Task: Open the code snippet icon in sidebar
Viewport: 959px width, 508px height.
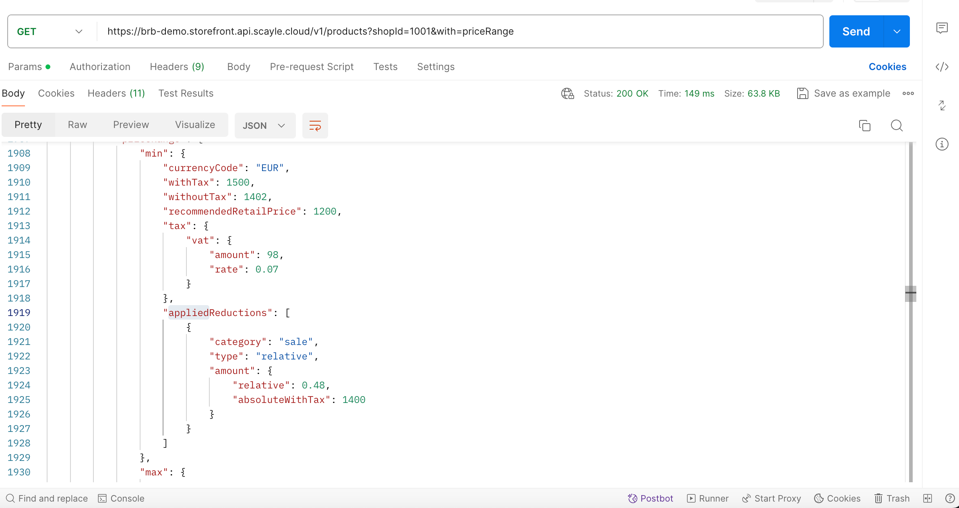Action: 942,67
